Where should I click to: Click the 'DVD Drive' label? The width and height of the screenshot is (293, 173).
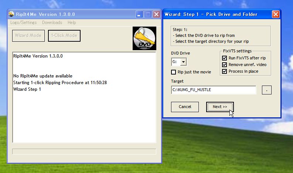click(181, 53)
